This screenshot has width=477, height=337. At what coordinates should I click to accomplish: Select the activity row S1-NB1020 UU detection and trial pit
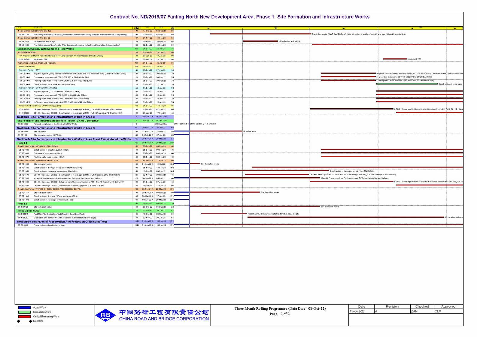[x=94, y=42]
